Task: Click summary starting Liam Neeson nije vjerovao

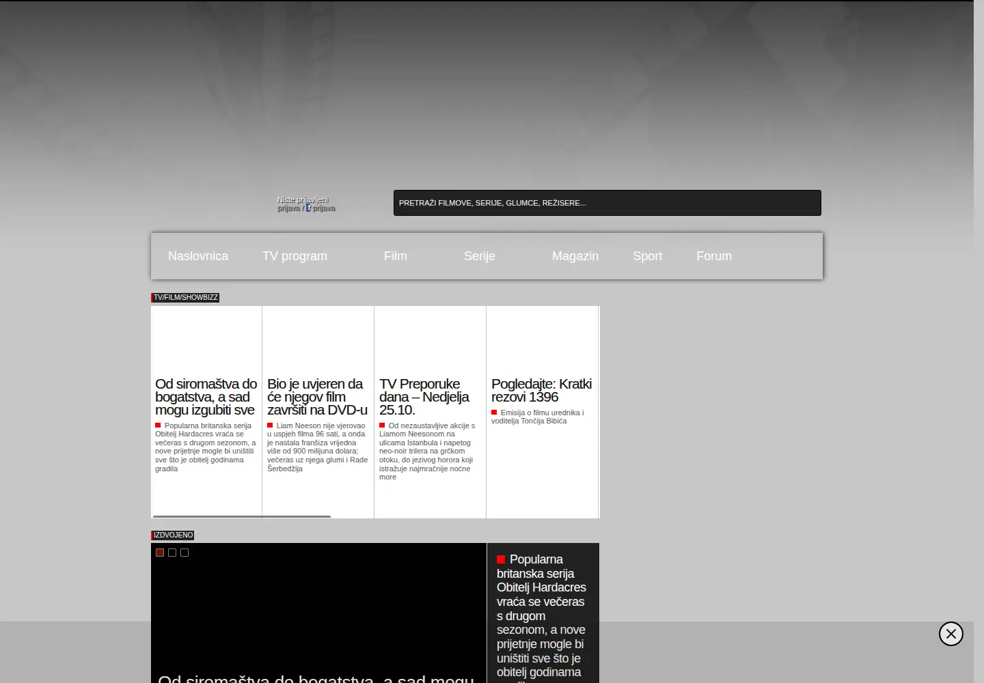Action: coord(318,447)
